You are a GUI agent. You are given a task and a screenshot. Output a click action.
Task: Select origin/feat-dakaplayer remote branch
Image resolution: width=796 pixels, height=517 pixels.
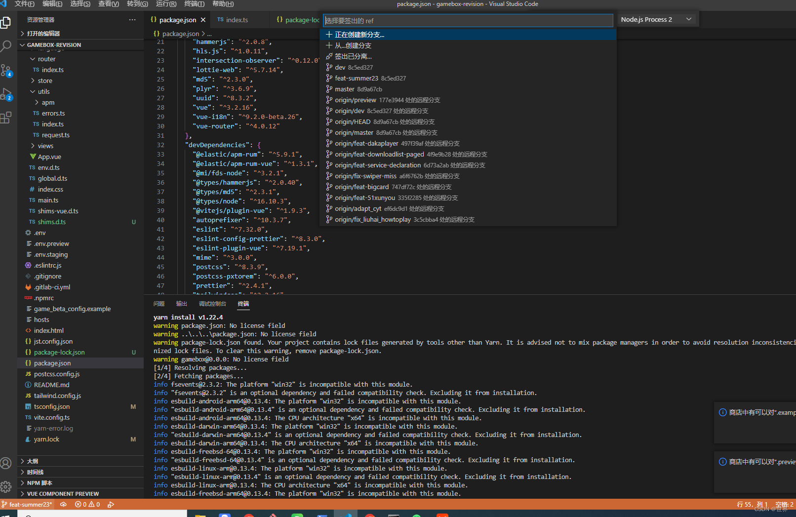pos(468,143)
